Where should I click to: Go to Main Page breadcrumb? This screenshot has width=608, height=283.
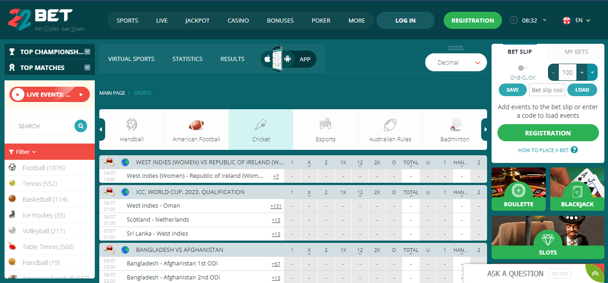coord(112,93)
